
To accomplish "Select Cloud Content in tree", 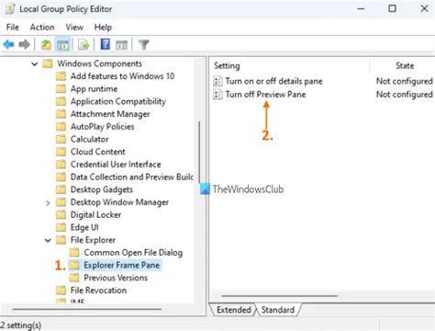I will tap(97, 152).
